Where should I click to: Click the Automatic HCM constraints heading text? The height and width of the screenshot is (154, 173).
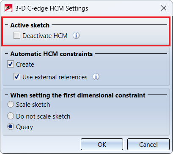[52, 54]
